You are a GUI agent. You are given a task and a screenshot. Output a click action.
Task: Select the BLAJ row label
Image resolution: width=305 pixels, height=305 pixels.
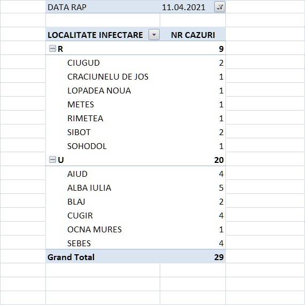76,202
